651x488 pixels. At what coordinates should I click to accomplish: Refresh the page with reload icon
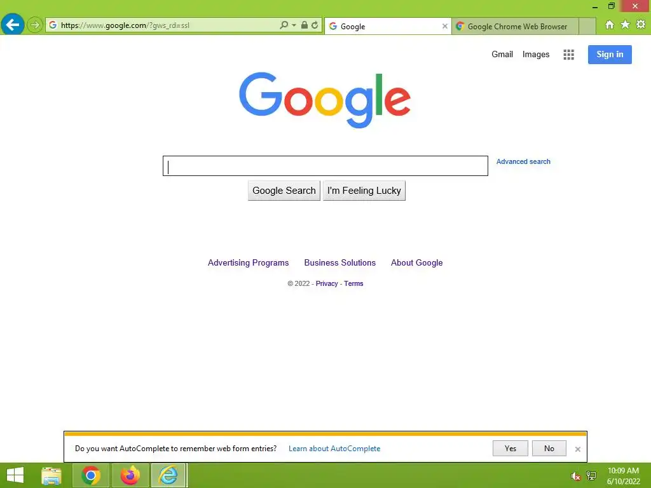(x=315, y=25)
